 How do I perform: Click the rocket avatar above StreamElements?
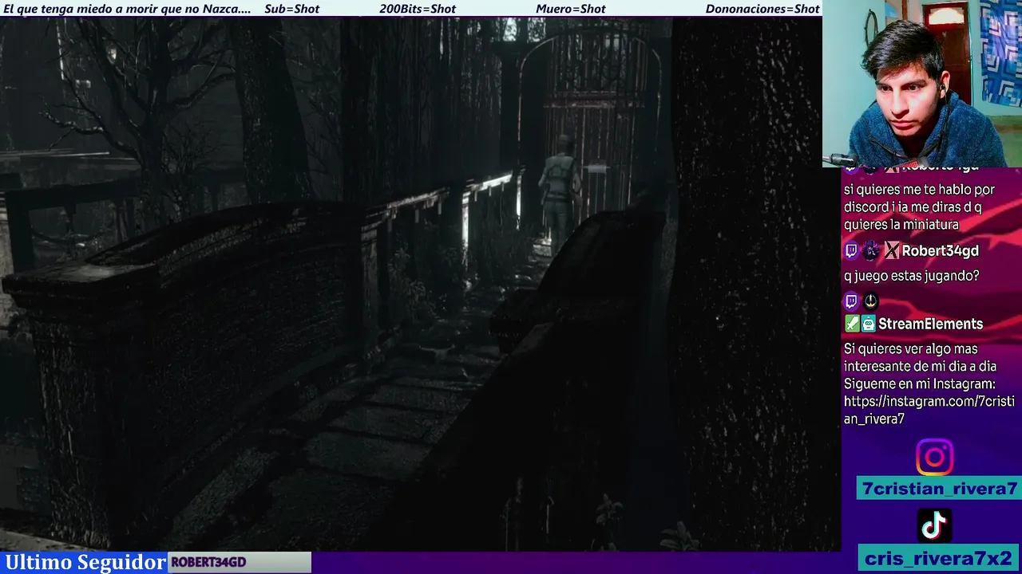870,301
